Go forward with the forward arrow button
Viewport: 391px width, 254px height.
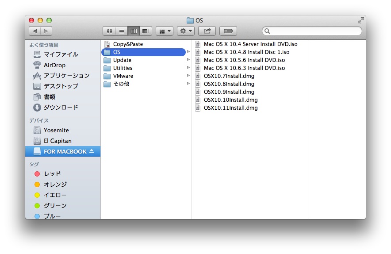[46, 31]
